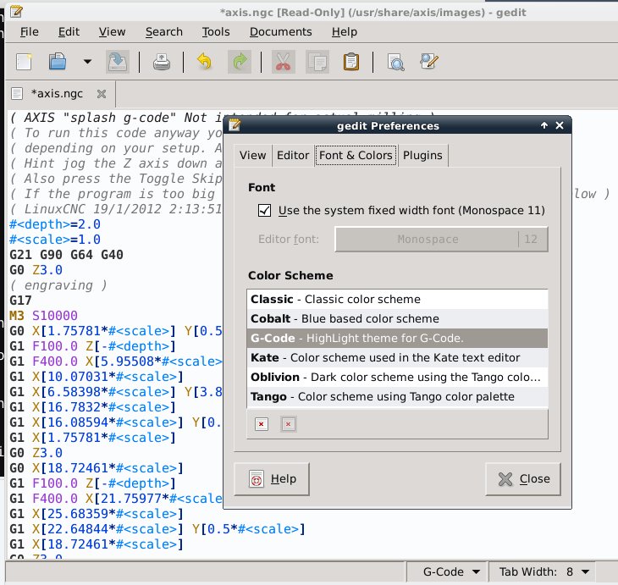Click the add color scheme icon button
Viewport: 618px width, 585px height.
(x=262, y=424)
